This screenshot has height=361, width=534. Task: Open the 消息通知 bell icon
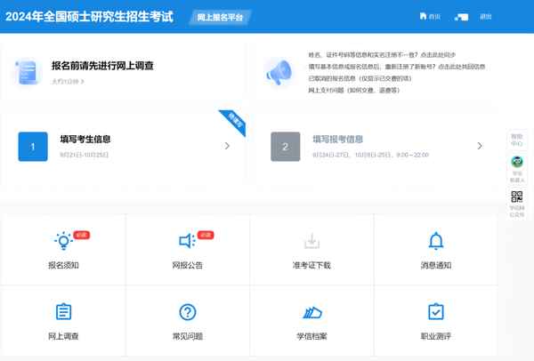click(436, 241)
